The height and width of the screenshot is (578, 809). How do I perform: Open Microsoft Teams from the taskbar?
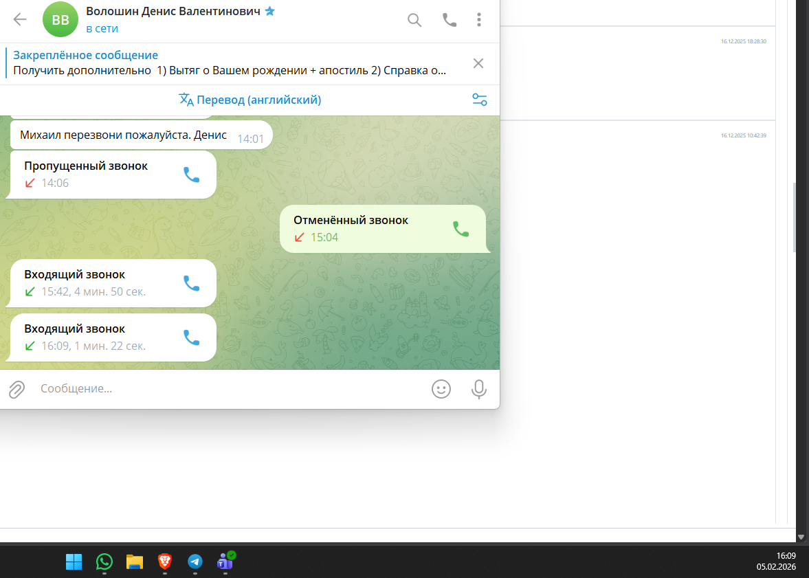(x=225, y=561)
